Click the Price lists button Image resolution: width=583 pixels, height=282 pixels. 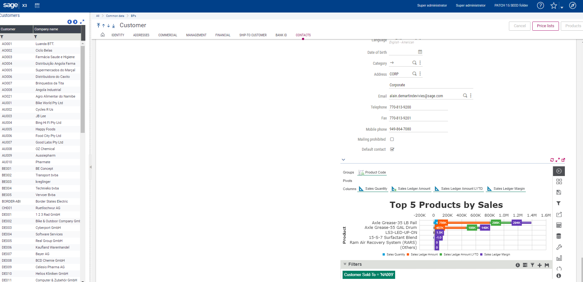pyautogui.click(x=545, y=26)
